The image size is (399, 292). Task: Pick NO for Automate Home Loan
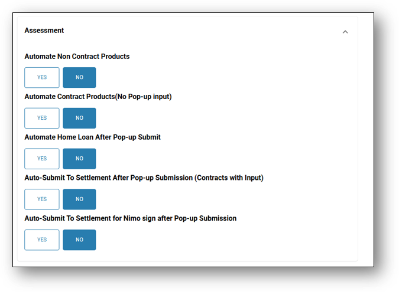tap(79, 159)
